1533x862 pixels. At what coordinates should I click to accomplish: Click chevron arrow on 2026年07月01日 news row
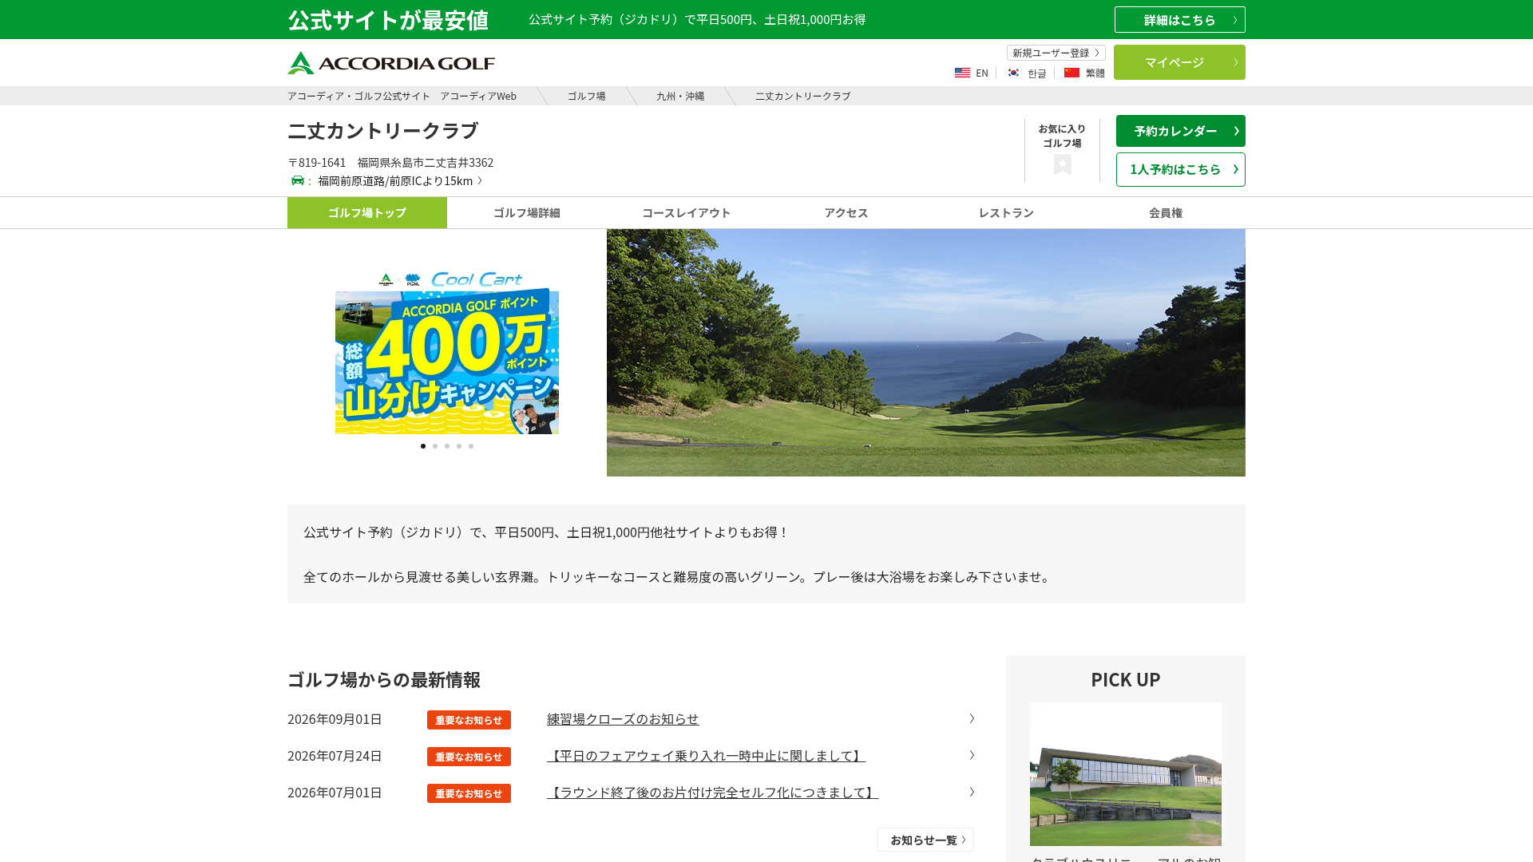[972, 792]
